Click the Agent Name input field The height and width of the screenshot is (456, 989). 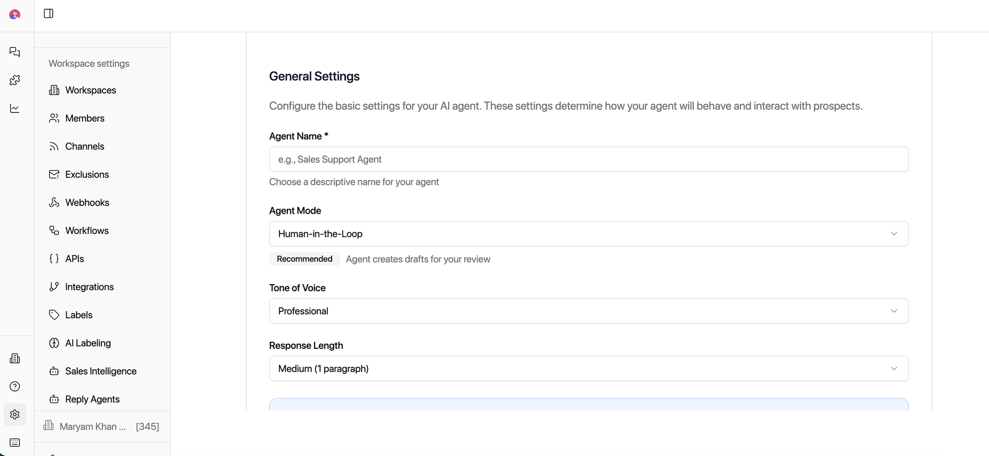(x=588, y=159)
